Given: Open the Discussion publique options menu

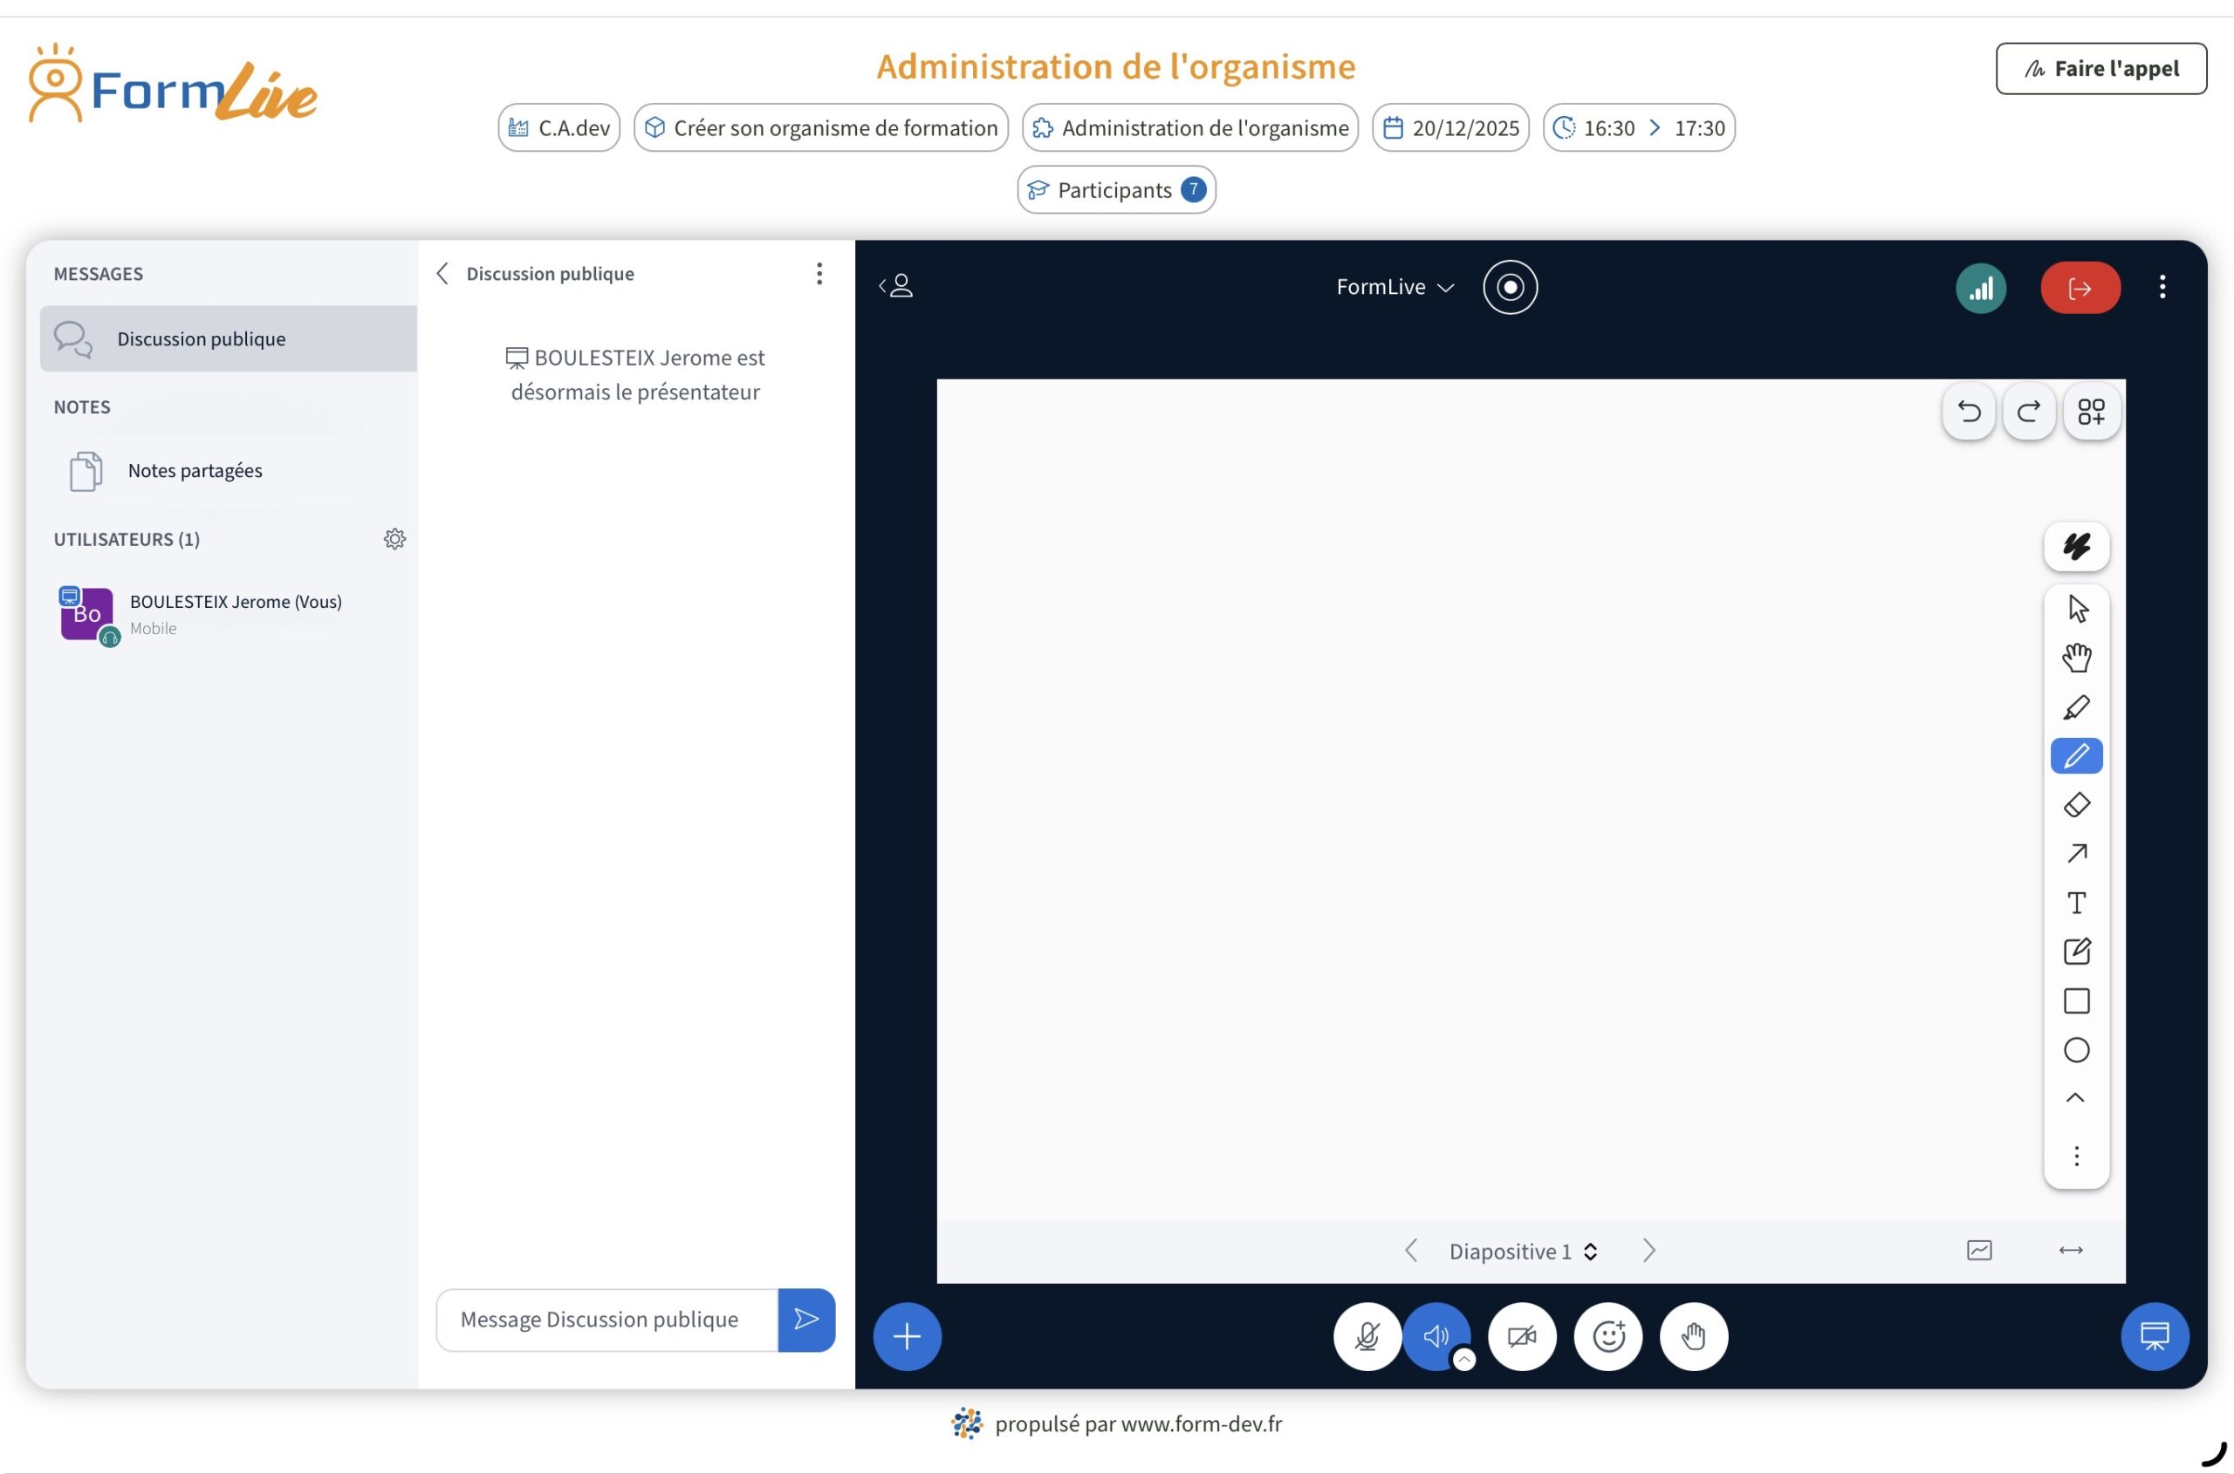Looking at the screenshot, I should (819, 274).
